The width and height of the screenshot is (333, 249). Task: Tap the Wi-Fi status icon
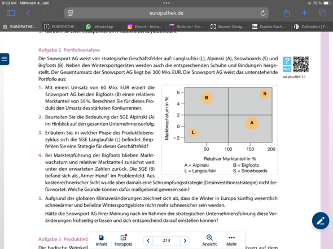tap(309, 3)
